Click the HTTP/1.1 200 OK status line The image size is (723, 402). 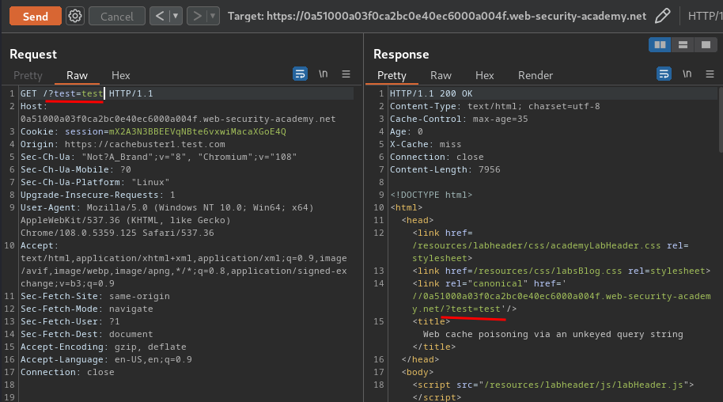[431, 93]
